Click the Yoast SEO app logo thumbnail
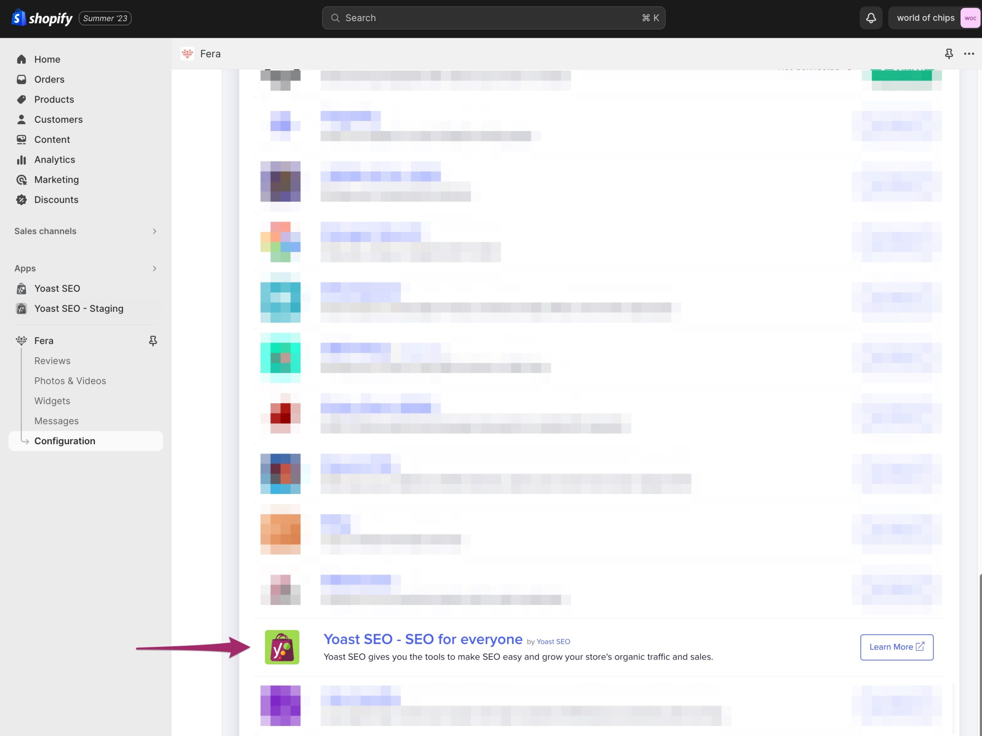 click(x=282, y=647)
